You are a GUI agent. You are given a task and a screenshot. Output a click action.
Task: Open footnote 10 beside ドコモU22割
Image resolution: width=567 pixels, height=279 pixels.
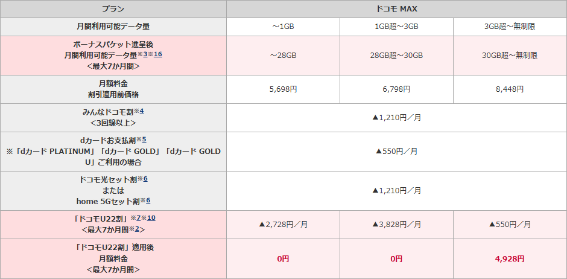(151, 217)
